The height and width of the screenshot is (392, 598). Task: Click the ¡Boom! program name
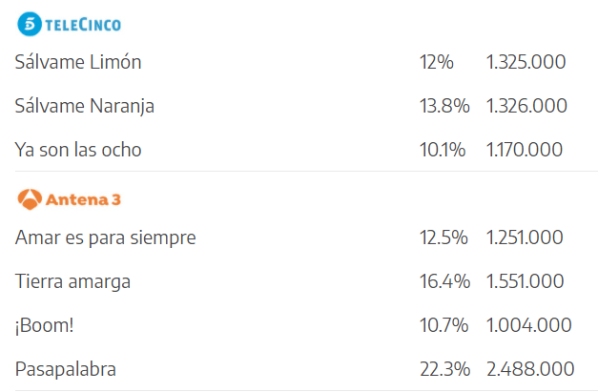coord(45,325)
